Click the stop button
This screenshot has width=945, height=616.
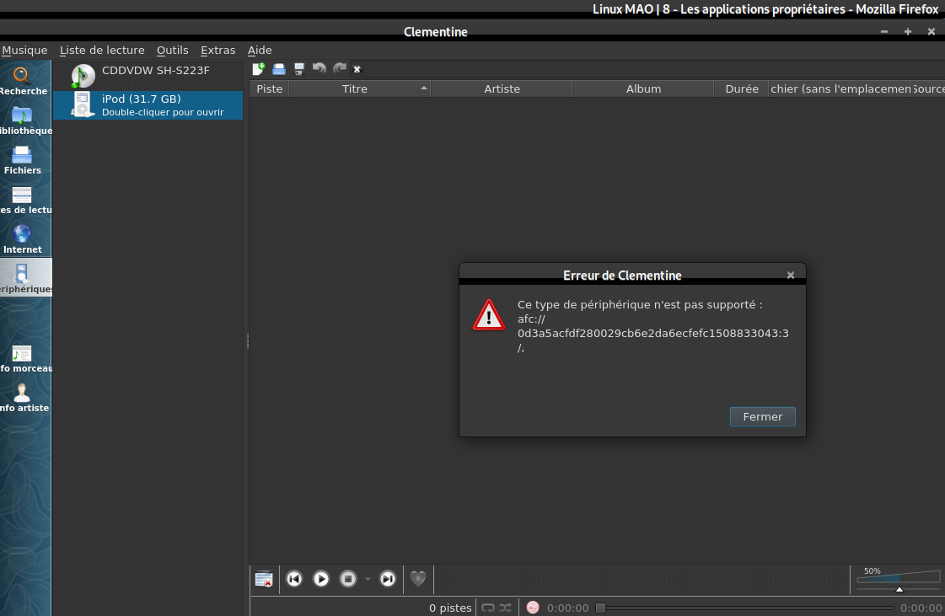(x=348, y=579)
